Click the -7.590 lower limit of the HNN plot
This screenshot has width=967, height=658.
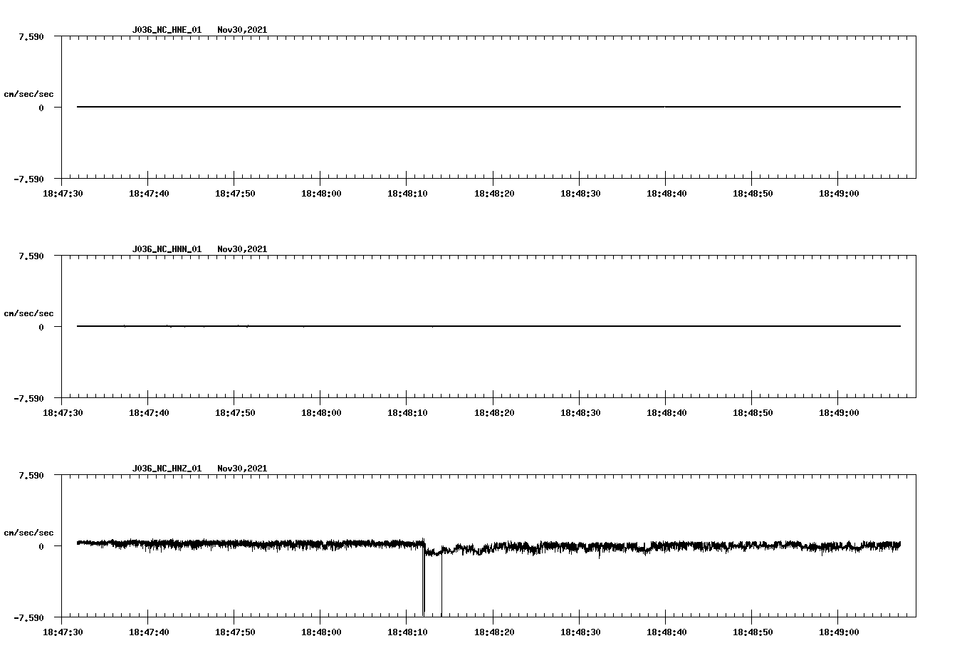tap(28, 398)
